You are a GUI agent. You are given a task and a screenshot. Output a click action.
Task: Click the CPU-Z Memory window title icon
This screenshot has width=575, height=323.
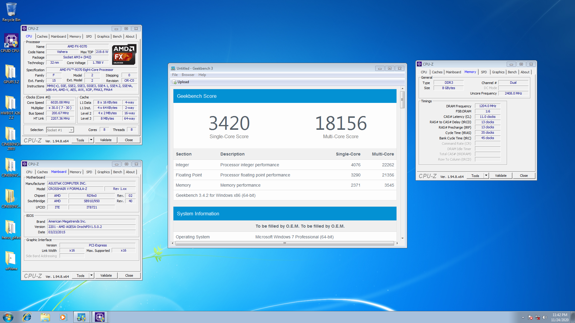pyautogui.click(x=419, y=64)
